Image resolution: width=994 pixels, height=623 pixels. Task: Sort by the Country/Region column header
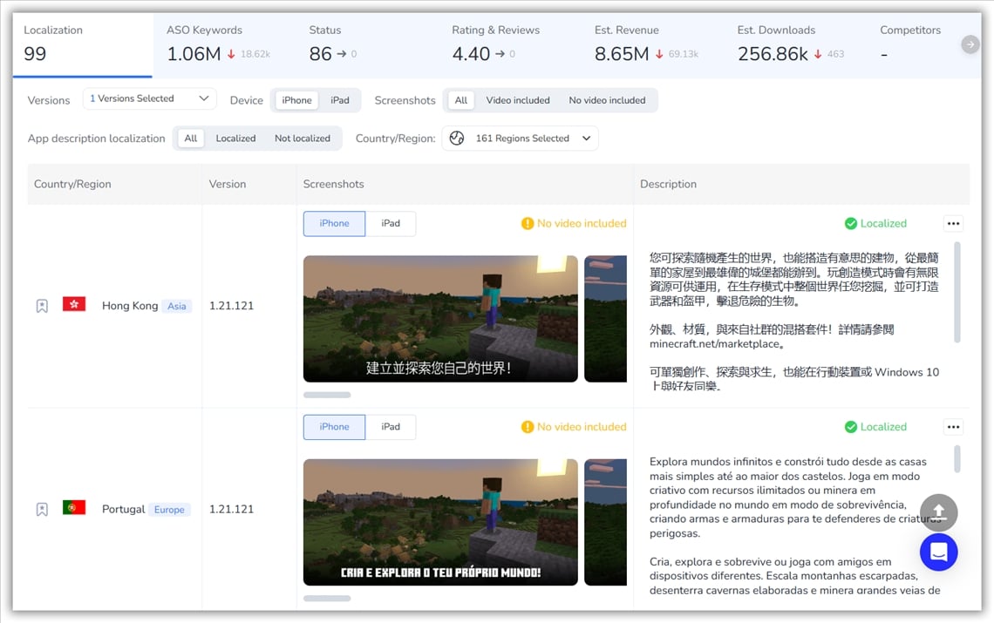tap(72, 184)
